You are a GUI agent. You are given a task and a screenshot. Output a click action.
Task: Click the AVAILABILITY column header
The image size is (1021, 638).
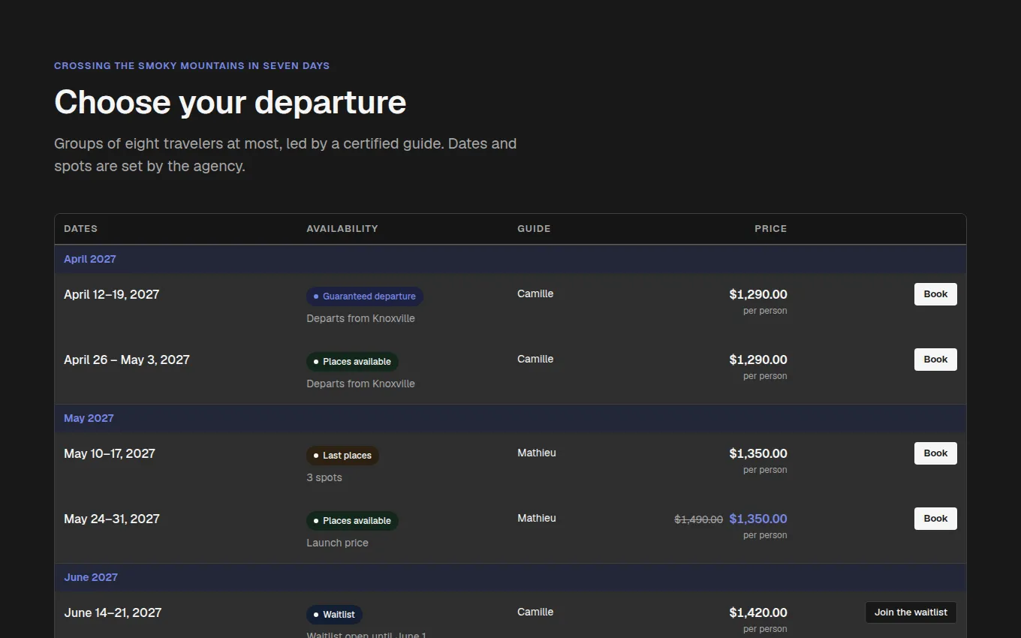[342, 229]
